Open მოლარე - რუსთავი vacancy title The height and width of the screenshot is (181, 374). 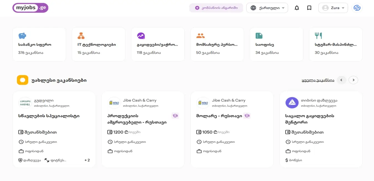(x=219, y=116)
